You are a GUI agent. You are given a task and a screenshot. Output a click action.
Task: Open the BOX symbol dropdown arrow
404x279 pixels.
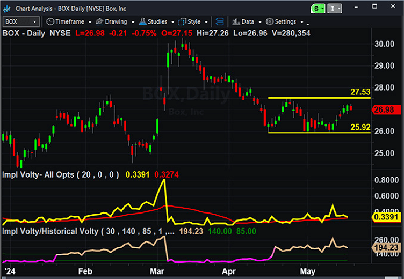tap(34, 22)
